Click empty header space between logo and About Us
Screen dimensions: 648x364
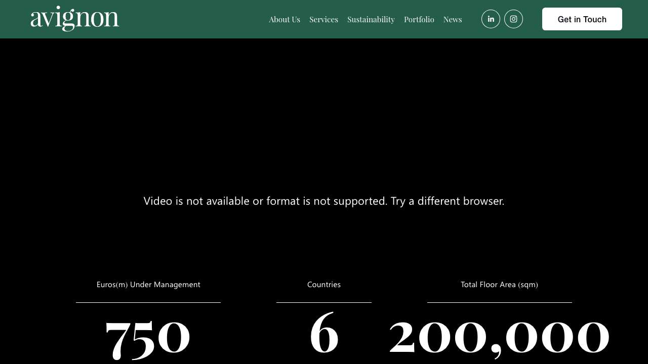(192, 19)
